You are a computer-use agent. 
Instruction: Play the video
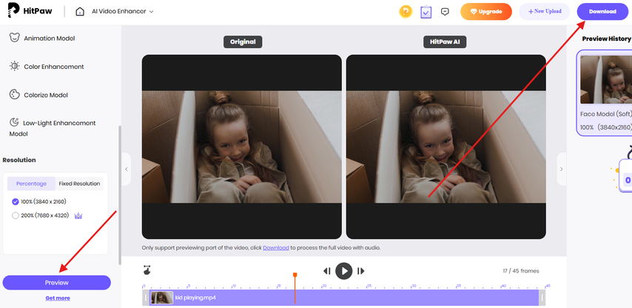344,271
